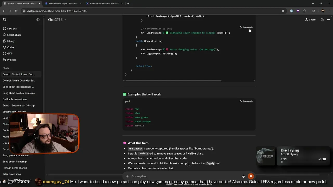The image size is (333, 187).
Task: Click the site info icon in address bar
Action: point(24,11)
